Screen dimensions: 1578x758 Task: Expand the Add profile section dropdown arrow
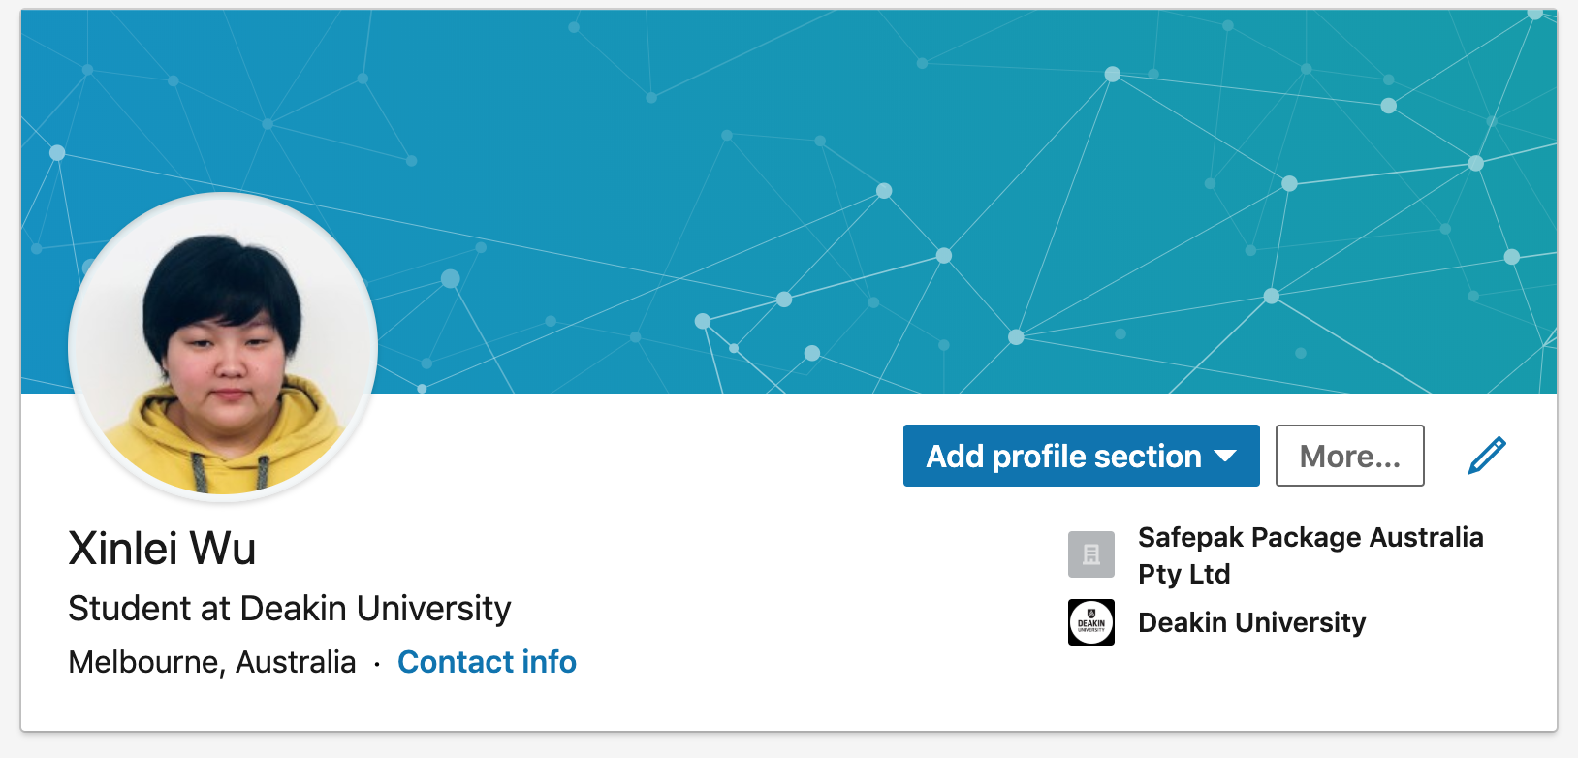[x=1225, y=456]
